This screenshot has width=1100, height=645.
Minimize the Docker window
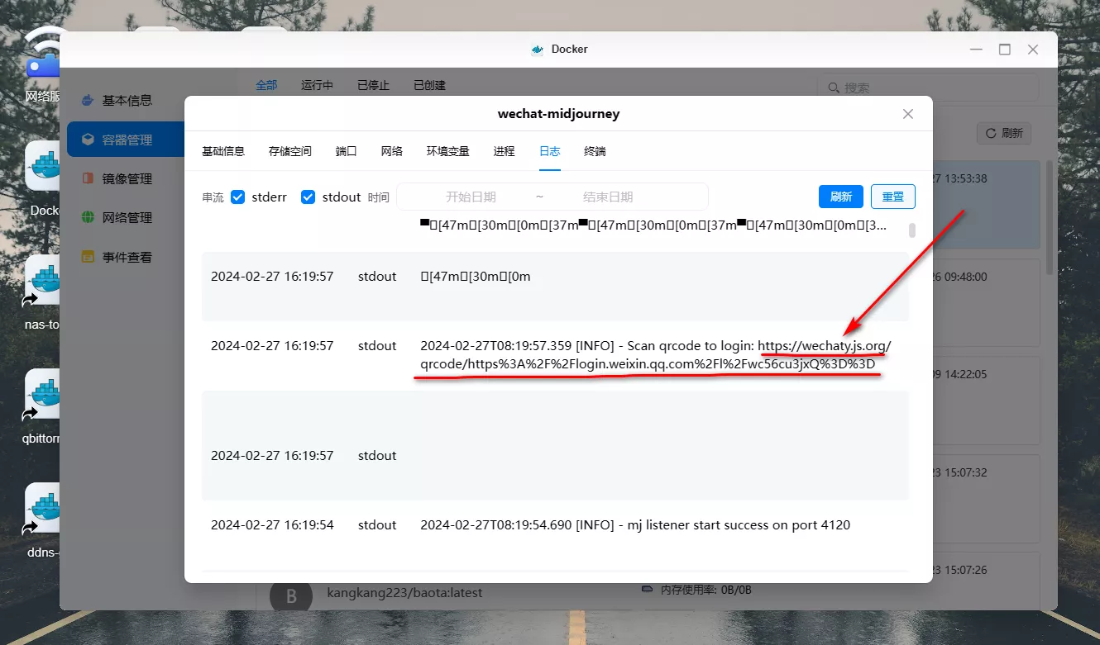point(976,50)
